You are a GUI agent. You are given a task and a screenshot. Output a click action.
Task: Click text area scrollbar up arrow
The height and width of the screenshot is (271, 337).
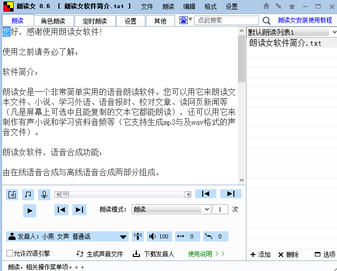tap(241, 31)
